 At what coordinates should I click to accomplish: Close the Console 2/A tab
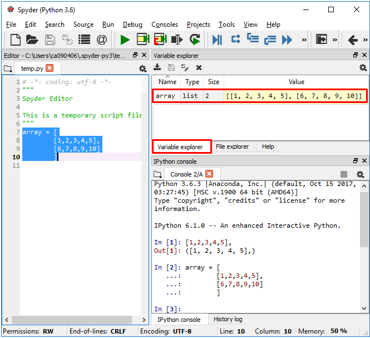click(209, 174)
